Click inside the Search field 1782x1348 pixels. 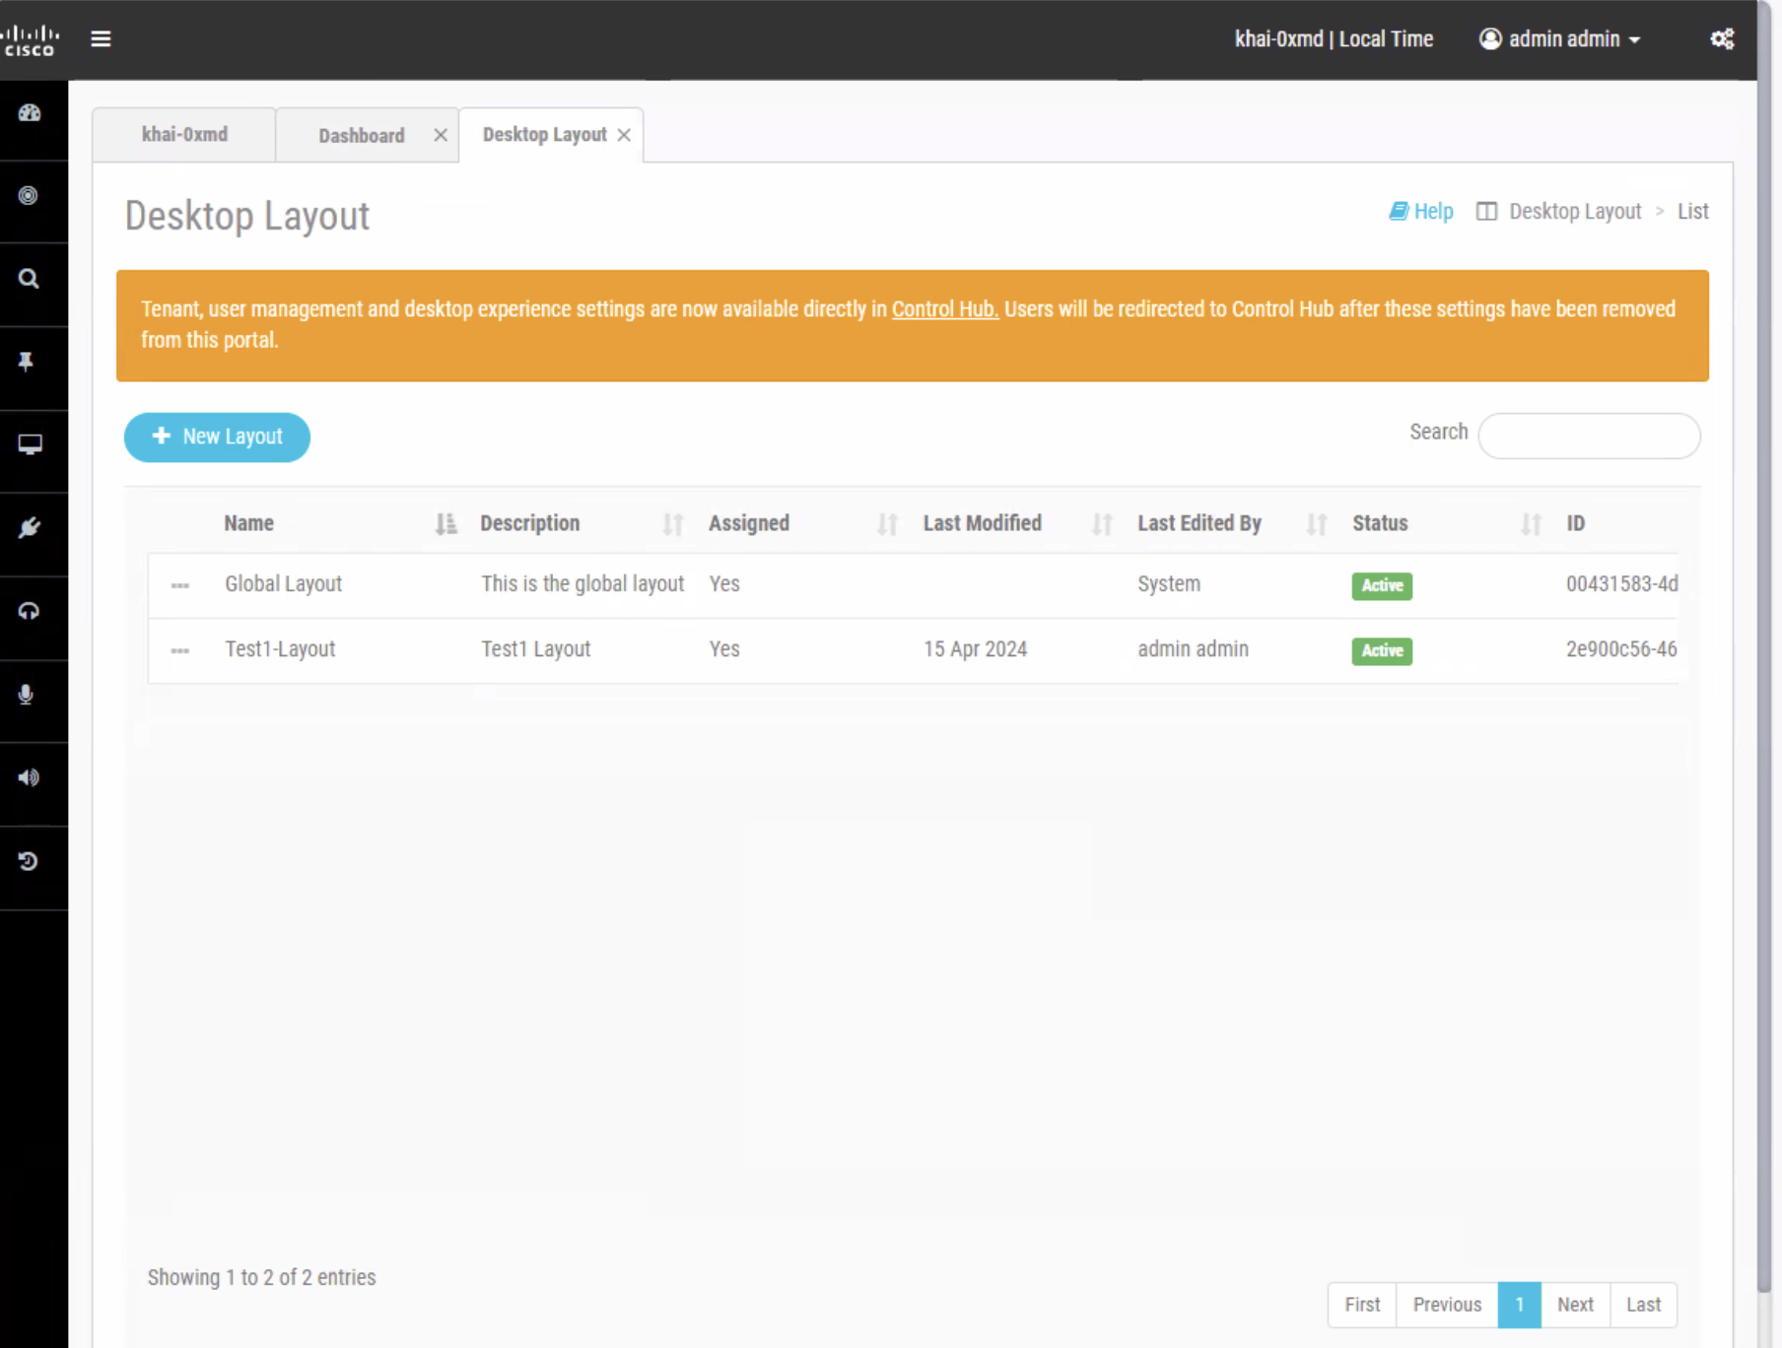point(1588,436)
